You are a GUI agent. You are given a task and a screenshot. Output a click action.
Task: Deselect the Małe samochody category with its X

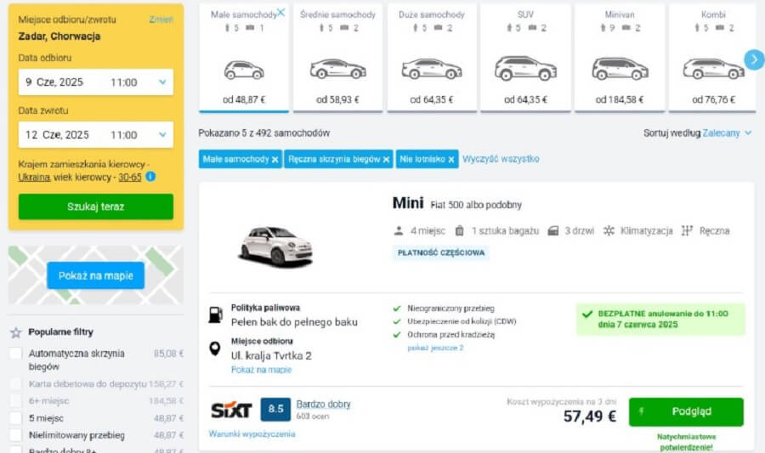280,13
